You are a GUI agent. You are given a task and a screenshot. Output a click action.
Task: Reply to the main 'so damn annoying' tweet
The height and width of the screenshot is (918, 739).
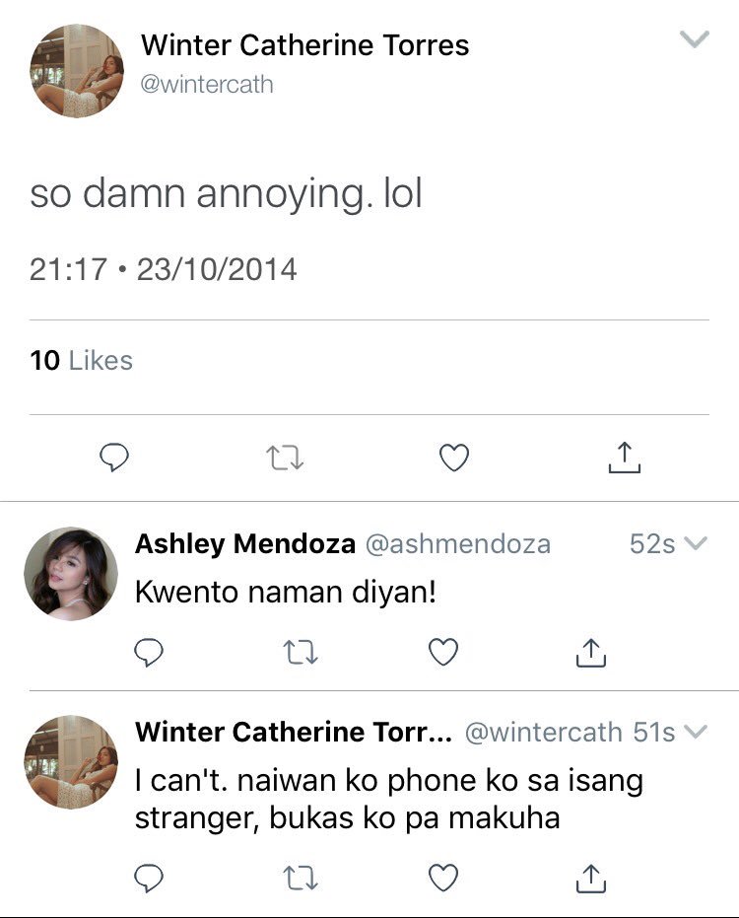[x=114, y=458]
